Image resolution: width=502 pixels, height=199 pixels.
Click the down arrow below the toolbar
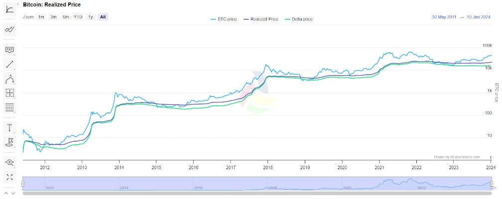(13, 193)
